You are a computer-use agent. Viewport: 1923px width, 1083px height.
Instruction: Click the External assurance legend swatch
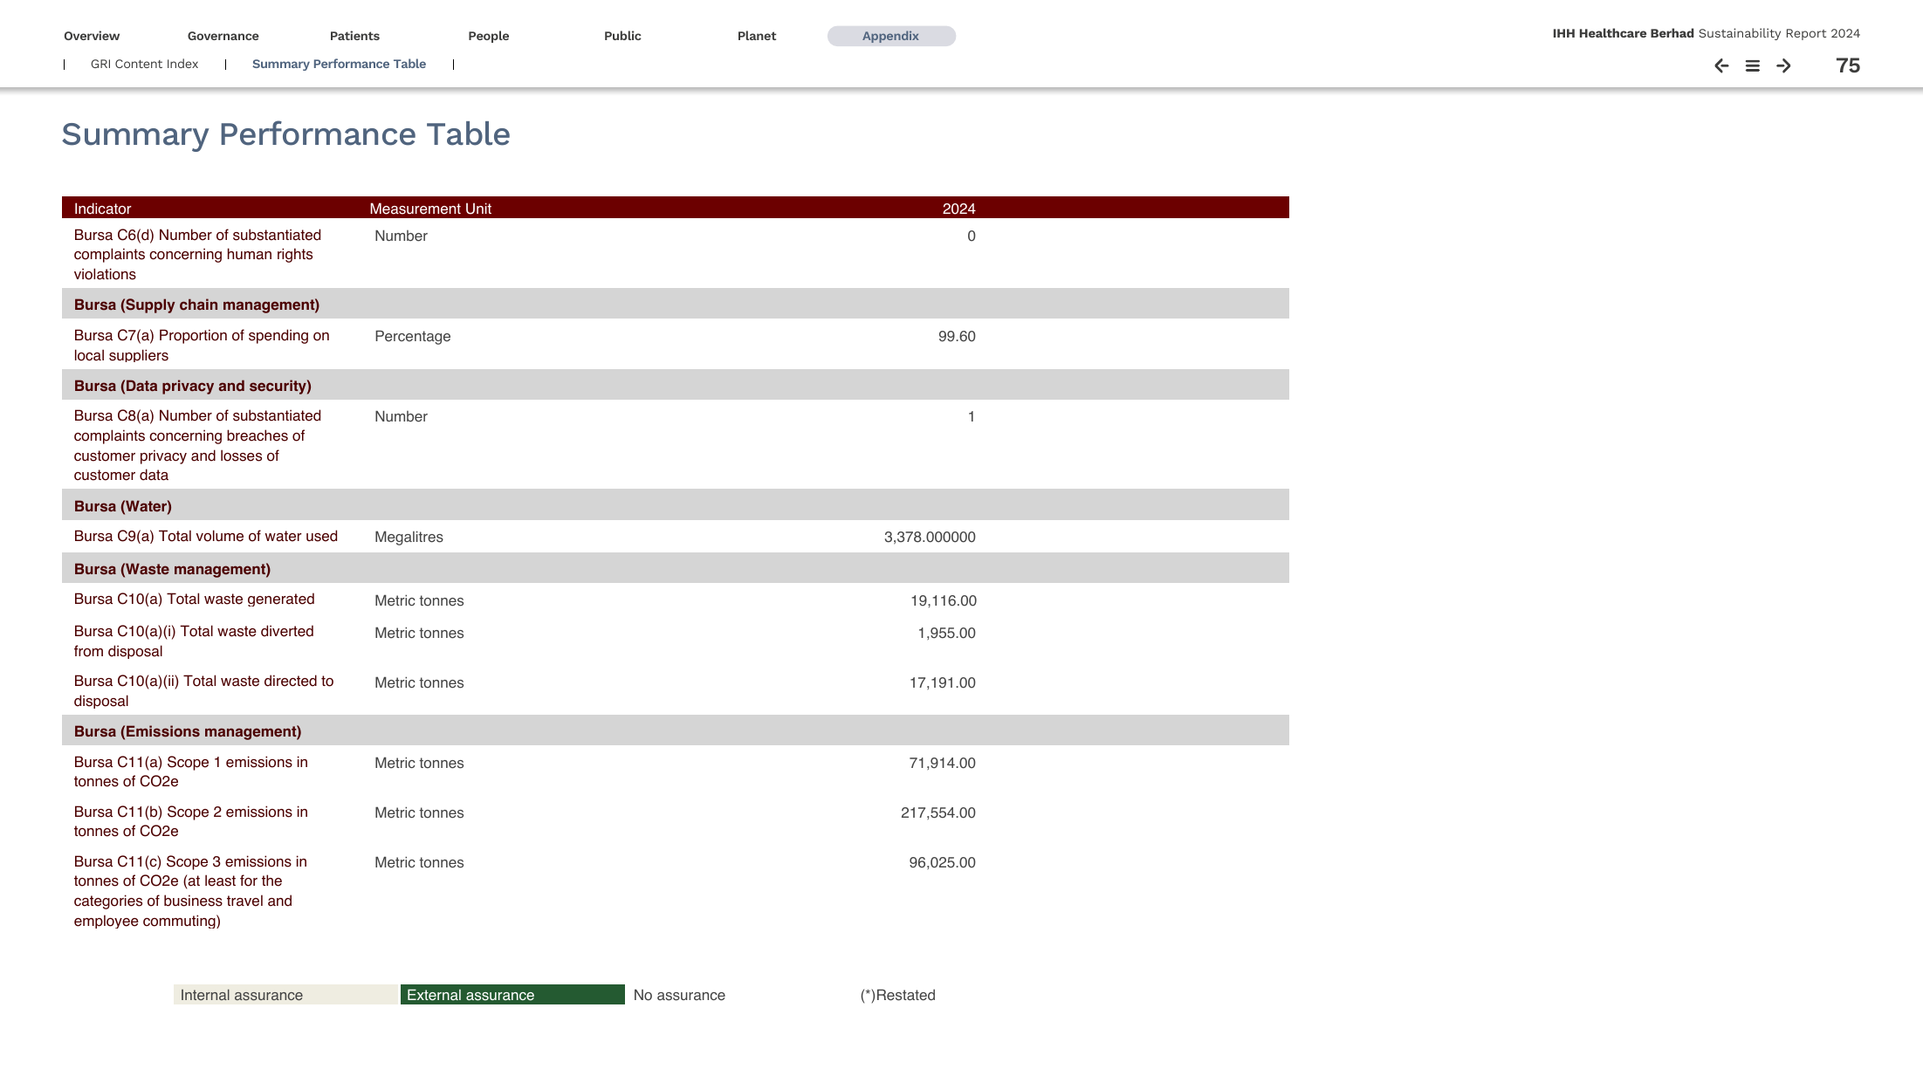[x=512, y=995]
